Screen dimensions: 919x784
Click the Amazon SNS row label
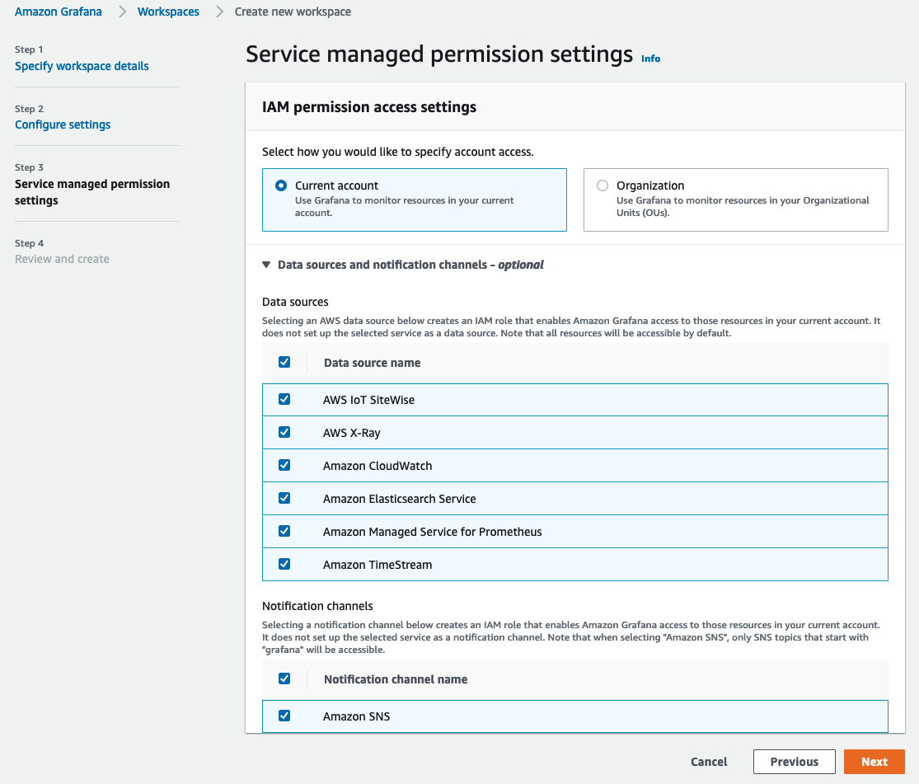pos(356,716)
